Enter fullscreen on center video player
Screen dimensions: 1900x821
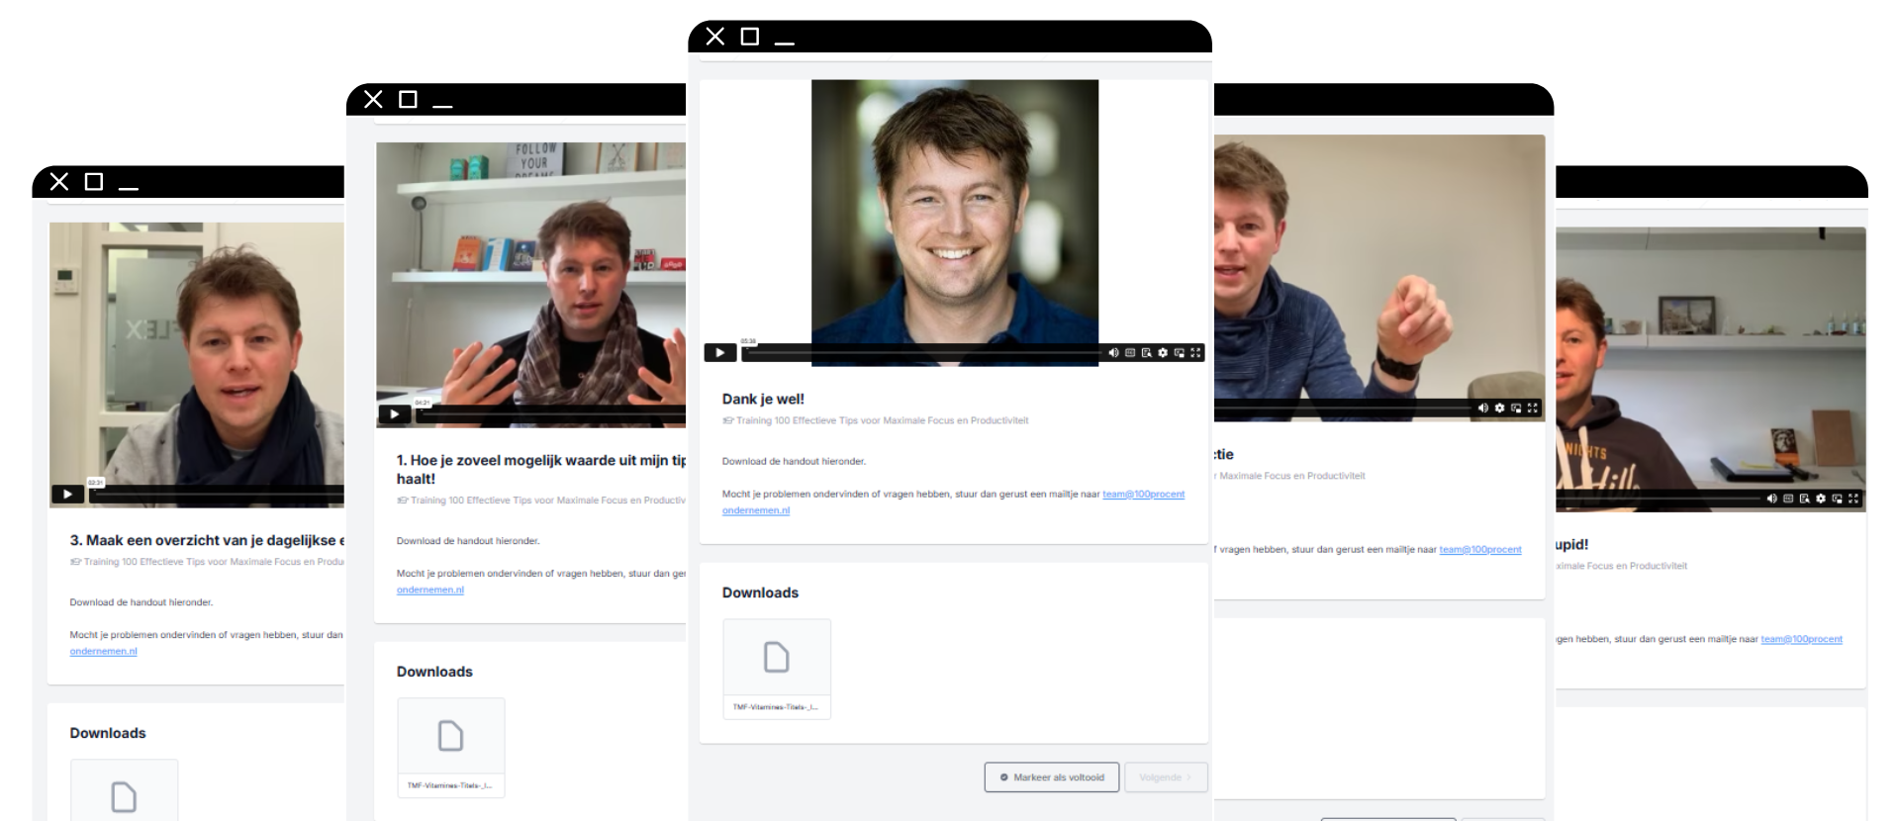[1195, 353]
